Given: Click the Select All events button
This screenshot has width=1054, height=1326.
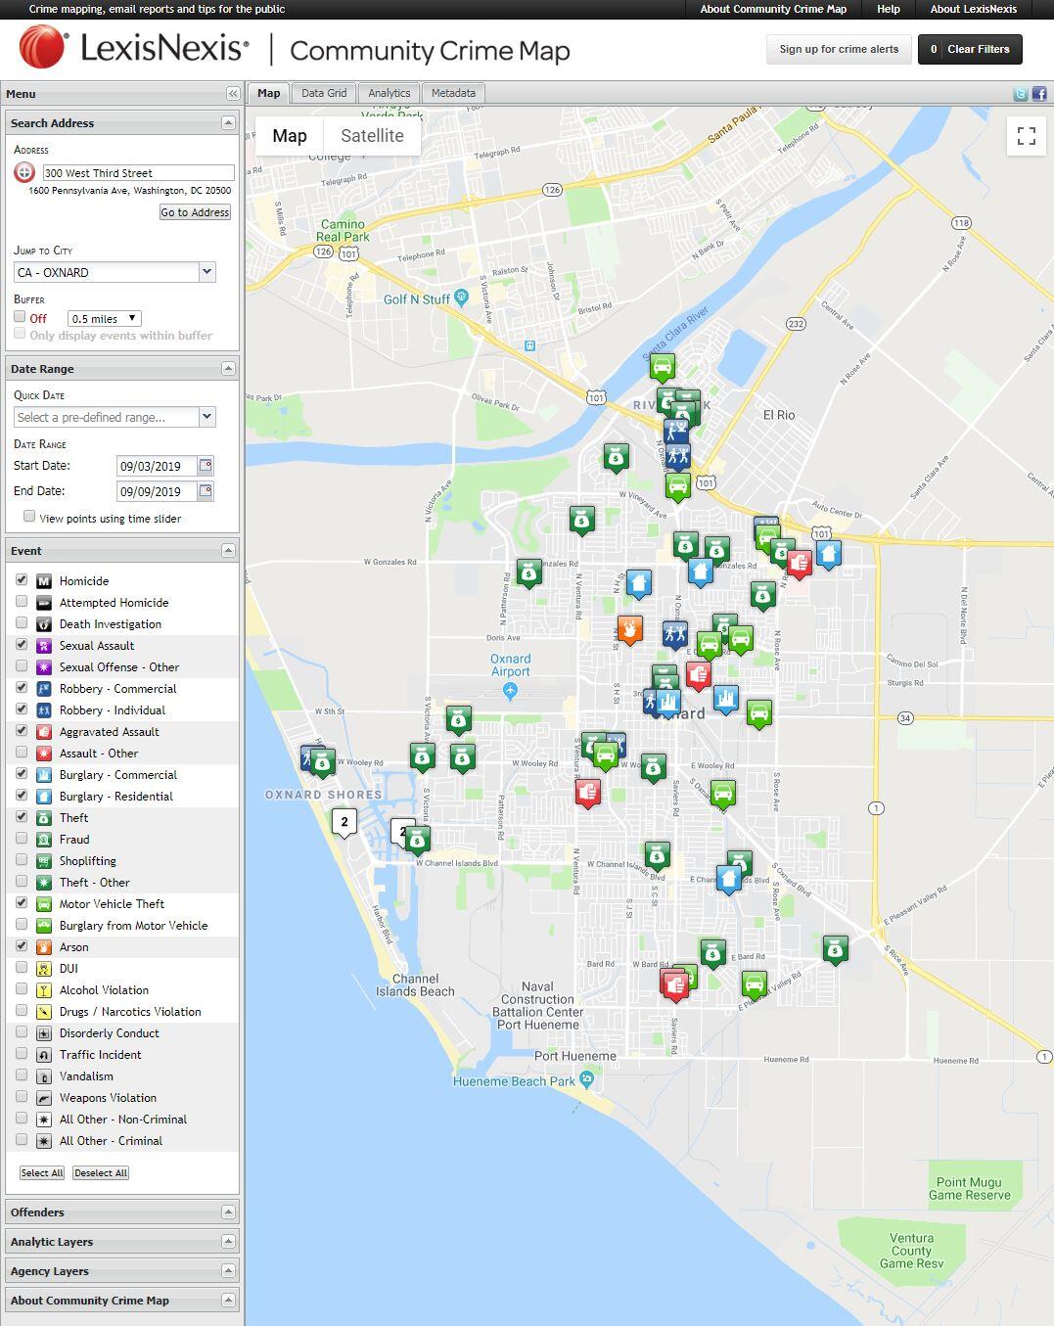Looking at the screenshot, I should (42, 1173).
